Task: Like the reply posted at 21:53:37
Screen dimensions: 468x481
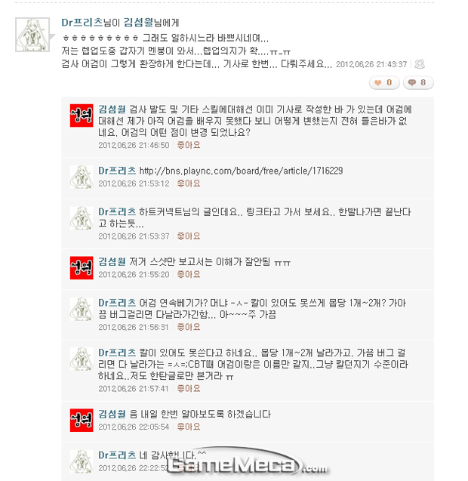Action: [189, 236]
